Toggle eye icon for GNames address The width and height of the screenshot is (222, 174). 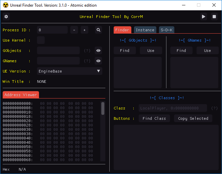click(98, 61)
